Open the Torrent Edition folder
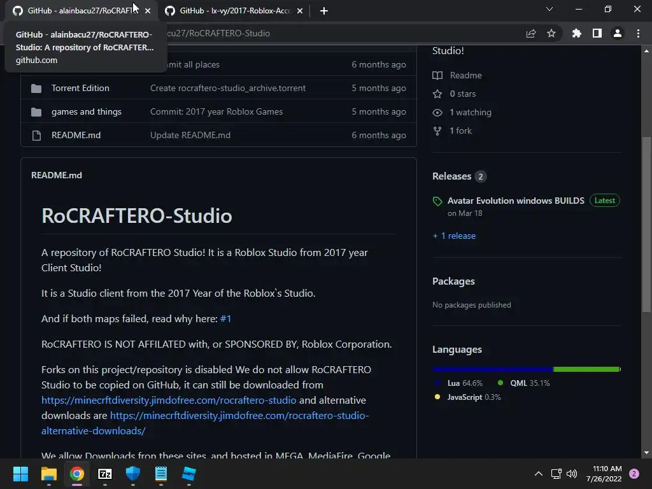 (80, 88)
